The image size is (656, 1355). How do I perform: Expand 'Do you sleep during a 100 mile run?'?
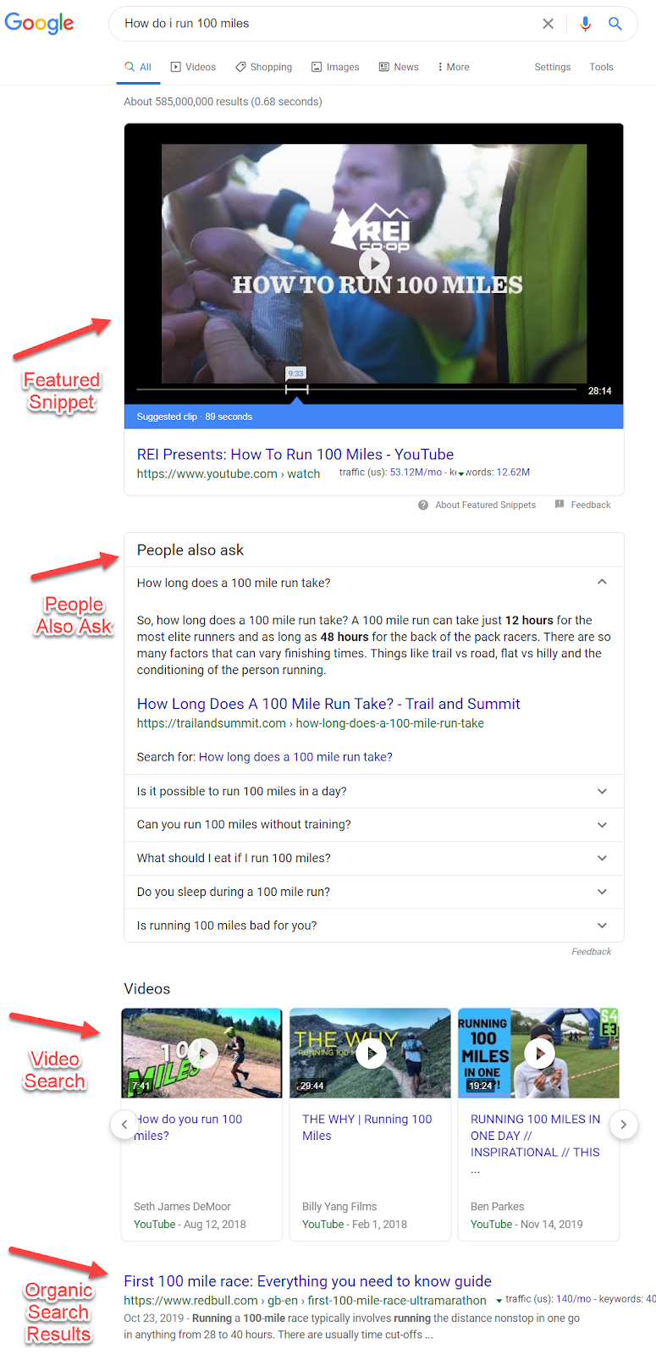click(x=374, y=892)
